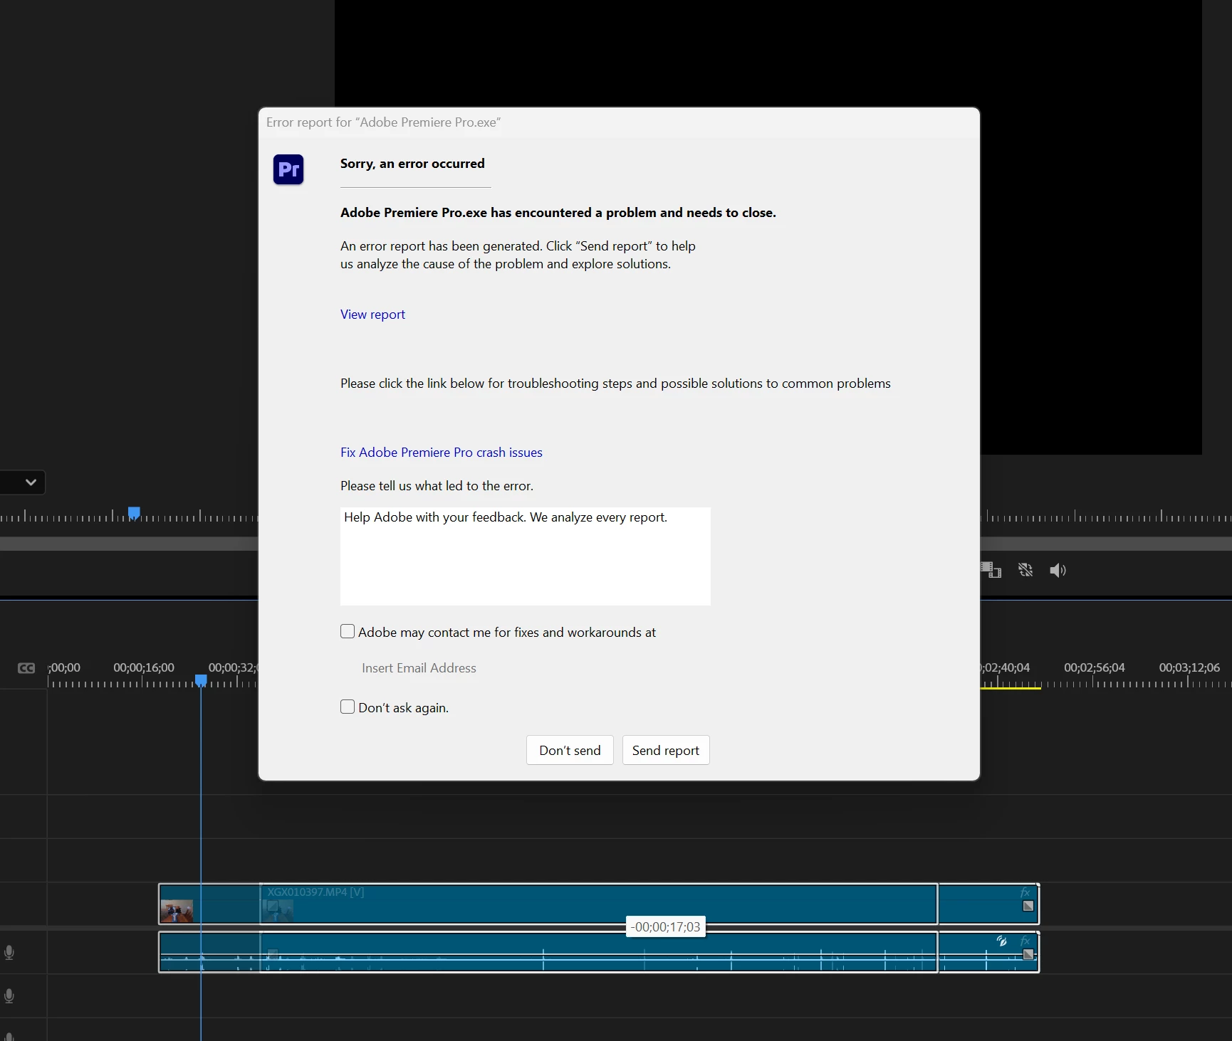
Task: Check the 'Don't ask again' checkbox
Action: pos(348,707)
